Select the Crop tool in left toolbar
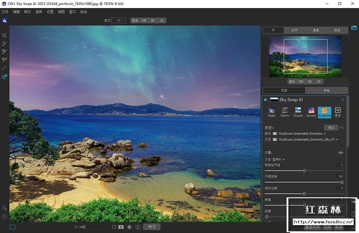The width and height of the screenshot is (359, 233). point(5,35)
